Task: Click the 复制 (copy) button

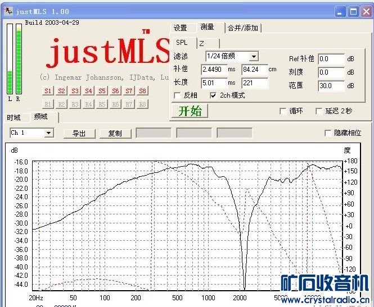Action: (115, 133)
